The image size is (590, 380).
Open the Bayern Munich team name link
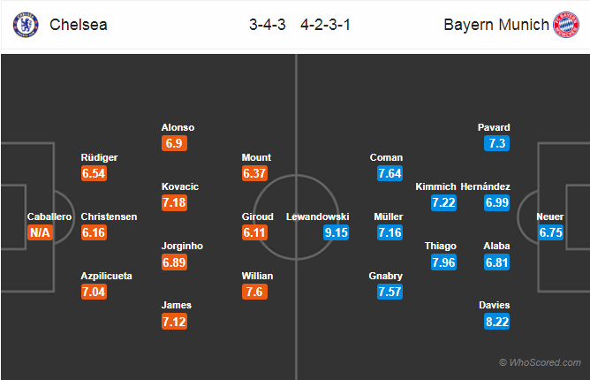pyautogui.click(x=495, y=25)
